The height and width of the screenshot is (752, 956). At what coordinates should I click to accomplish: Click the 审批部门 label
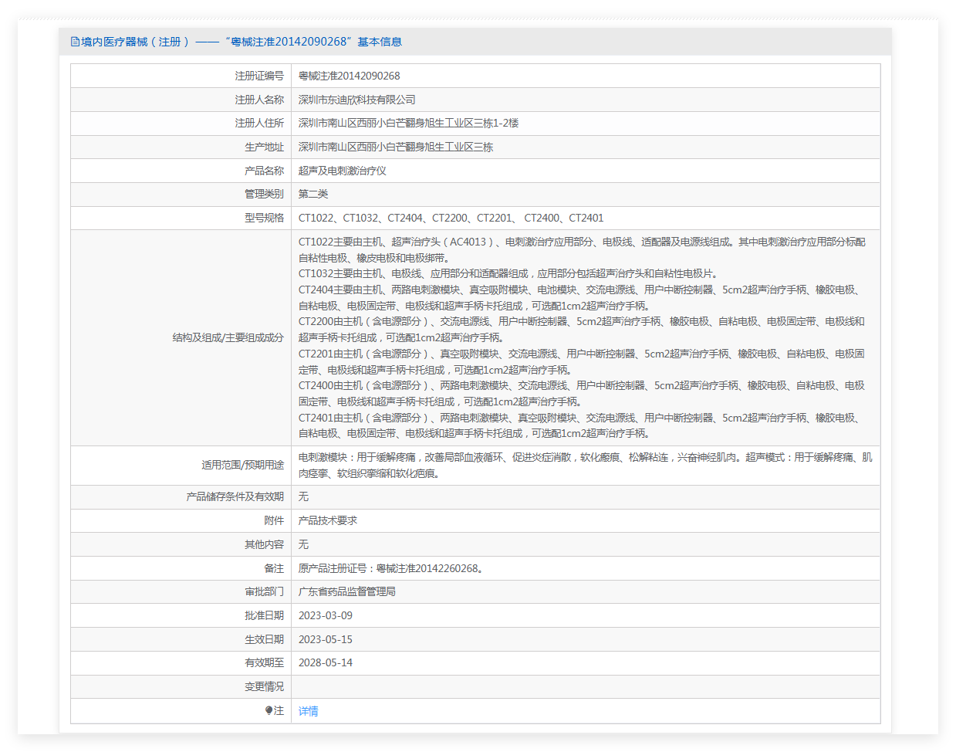point(264,591)
